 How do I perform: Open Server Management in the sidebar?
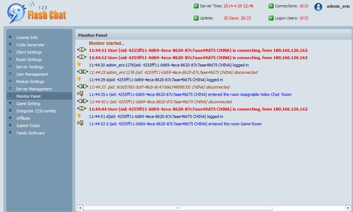click(x=34, y=89)
